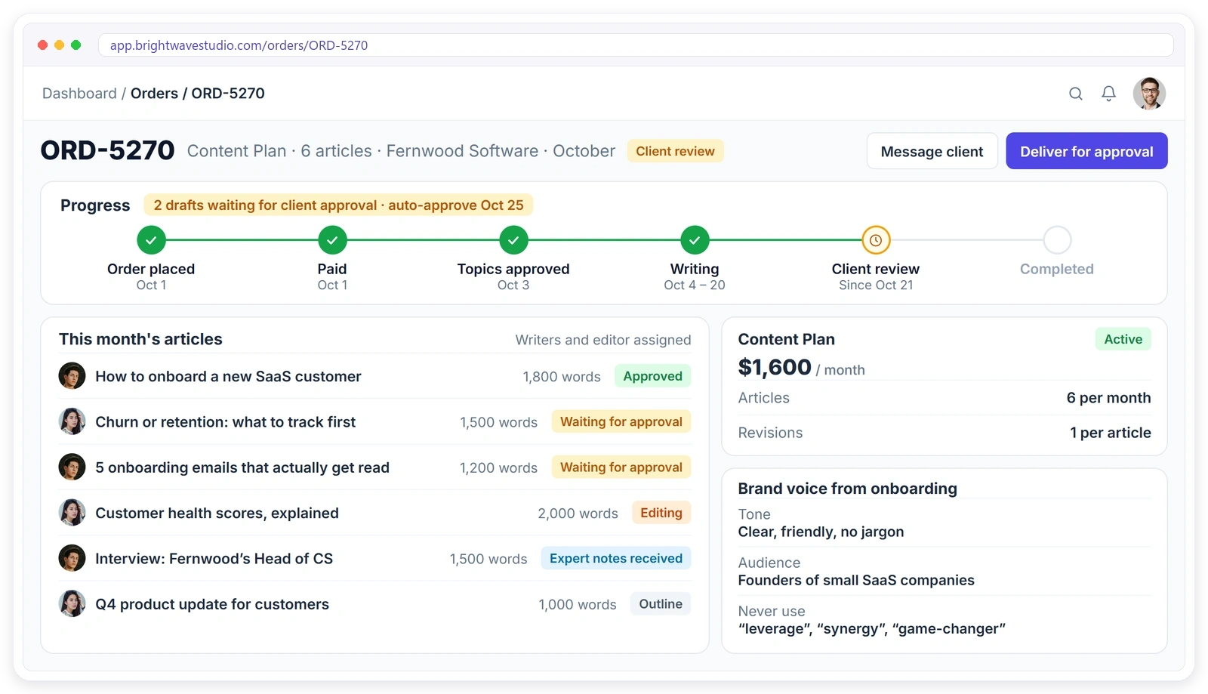The width and height of the screenshot is (1208, 694).
Task: Click Waiting for approval badge on emails article
Action: coord(621,467)
